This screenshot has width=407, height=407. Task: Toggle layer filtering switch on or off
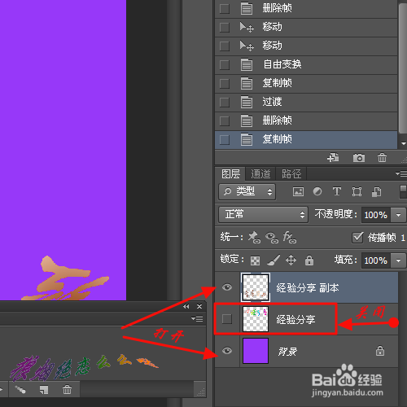click(x=403, y=191)
